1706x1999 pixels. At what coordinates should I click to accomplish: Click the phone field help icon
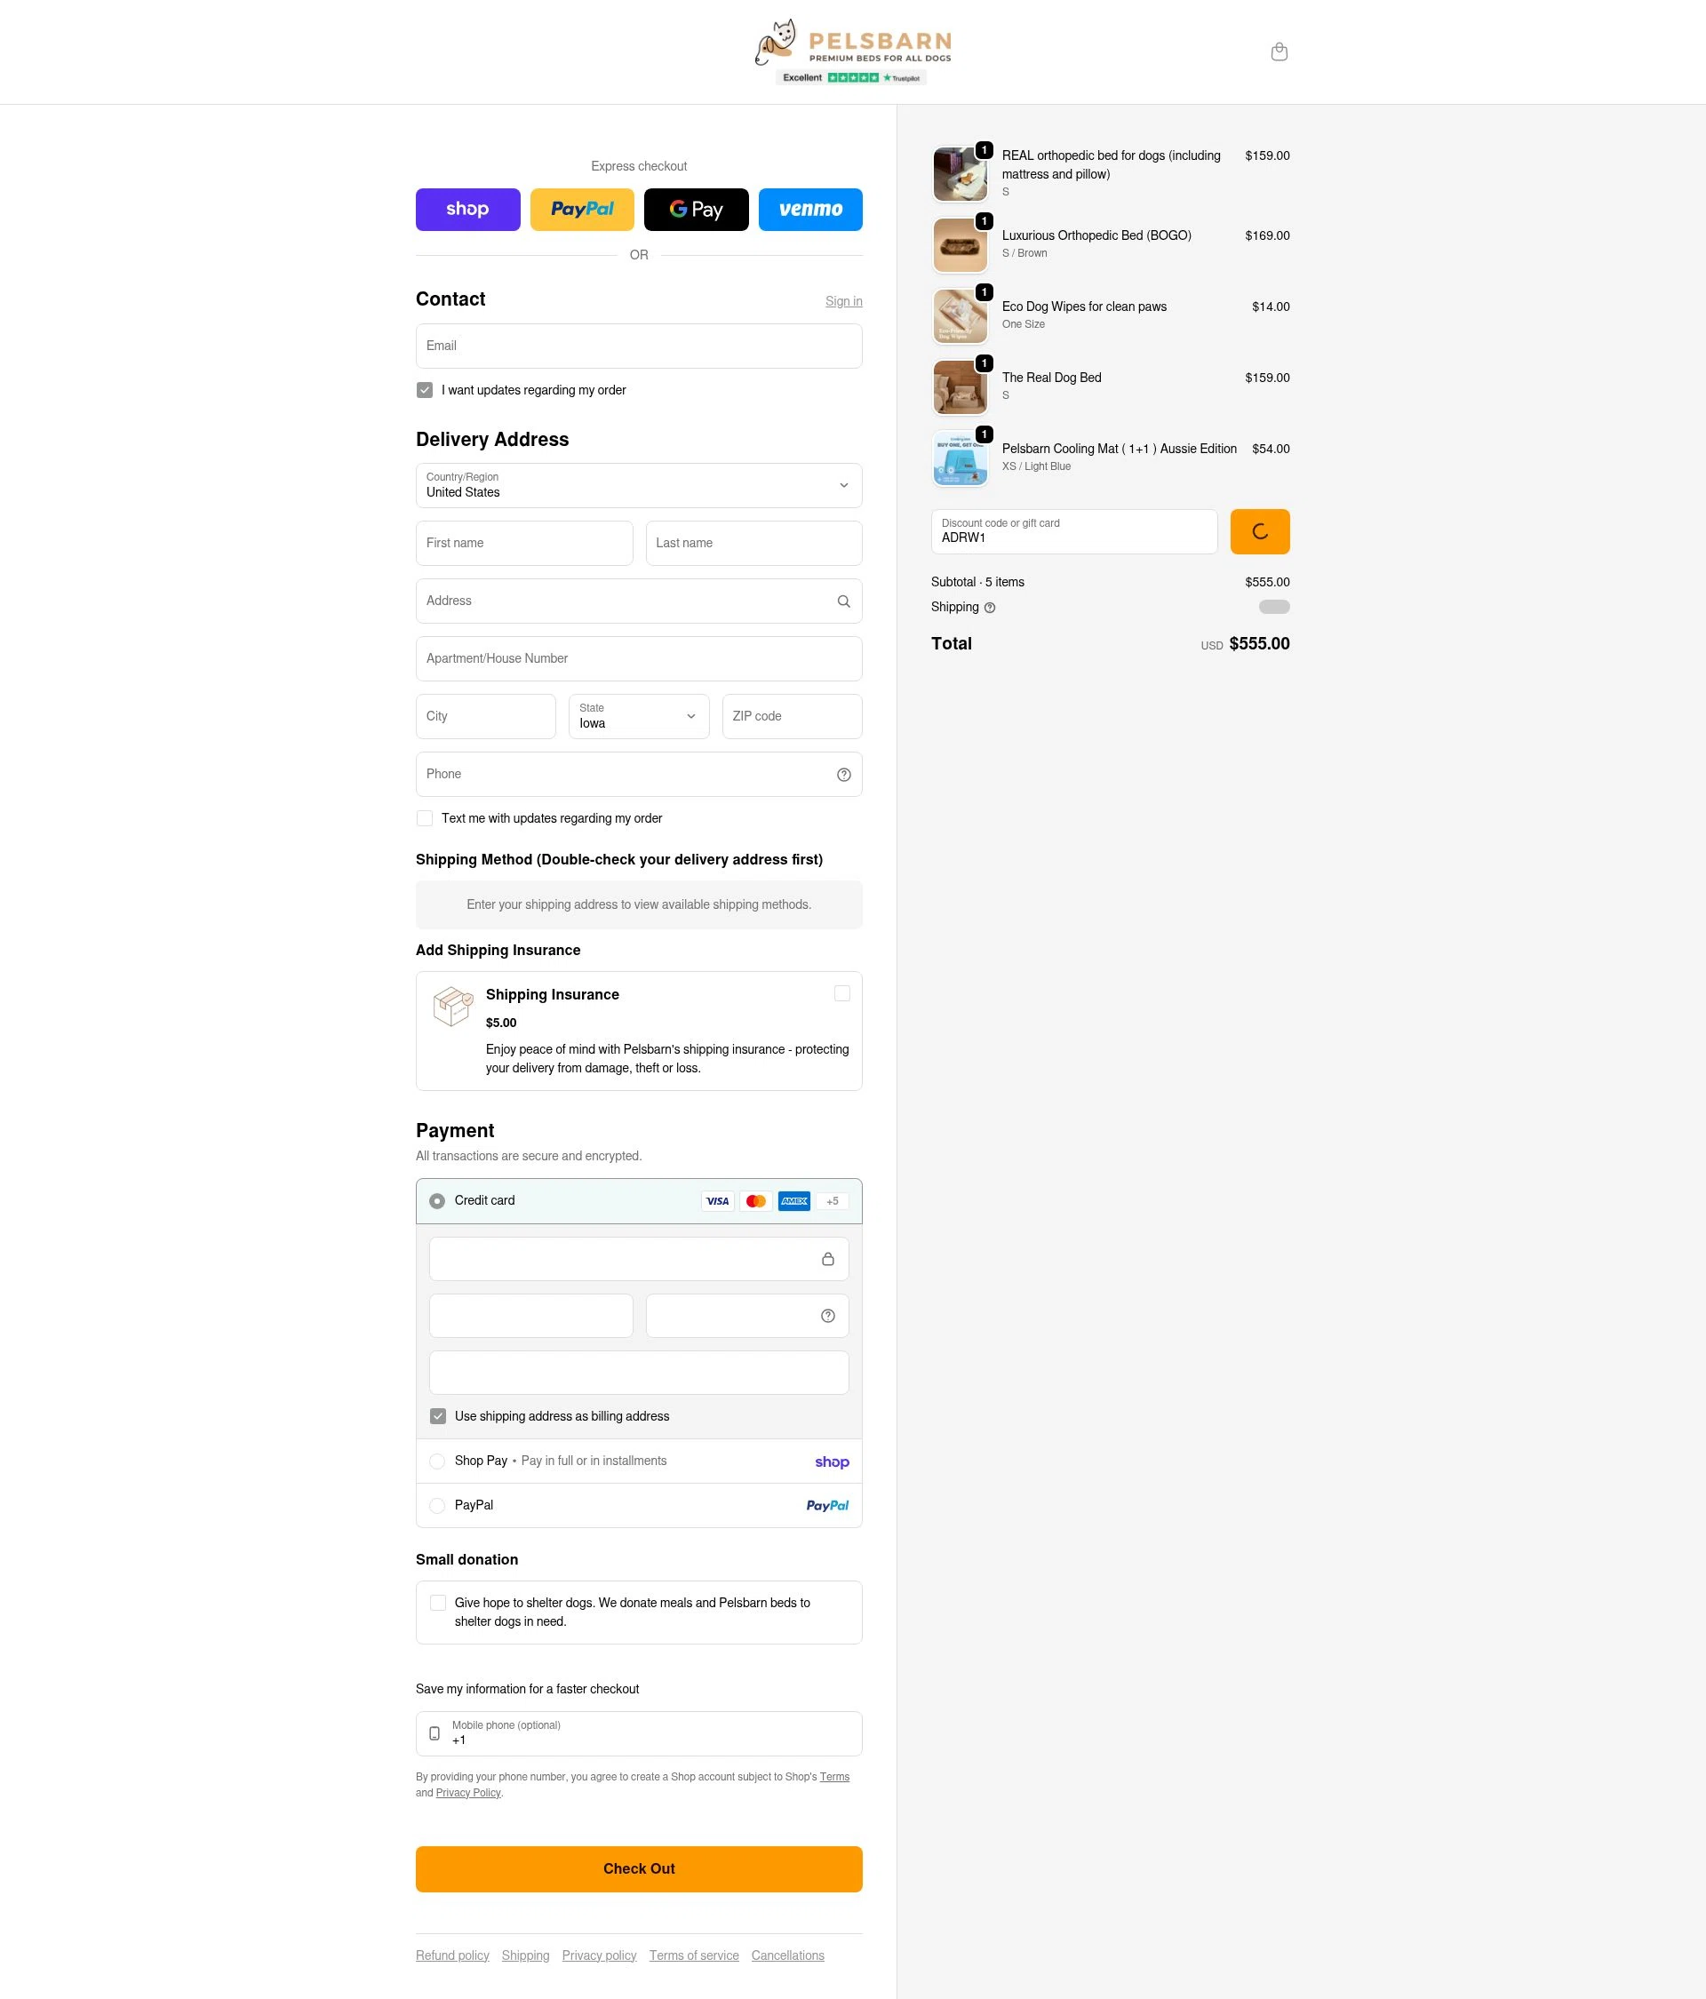click(843, 775)
